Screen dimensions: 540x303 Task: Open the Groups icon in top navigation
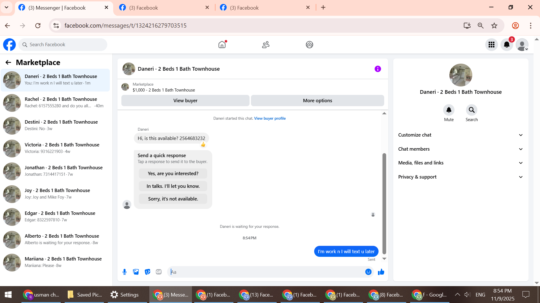click(309, 44)
